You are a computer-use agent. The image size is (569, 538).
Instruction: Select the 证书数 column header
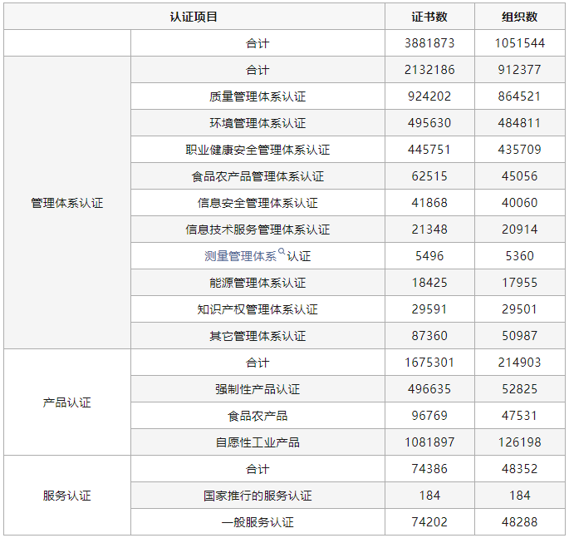[x=429, y=17]
